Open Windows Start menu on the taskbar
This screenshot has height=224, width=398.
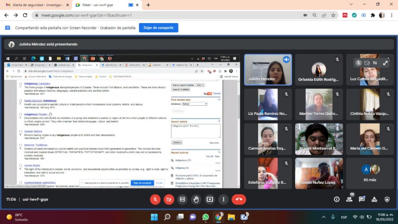[154, 217]
